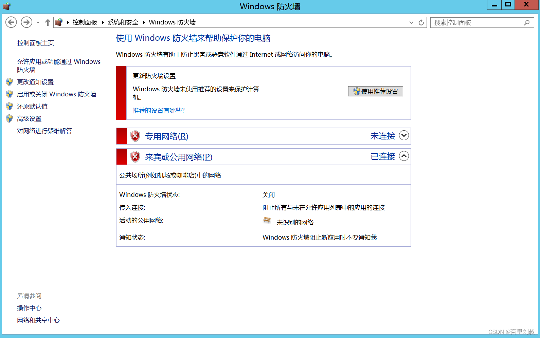
Task: Open 控制面板主页 link
Action: point(36,43)
